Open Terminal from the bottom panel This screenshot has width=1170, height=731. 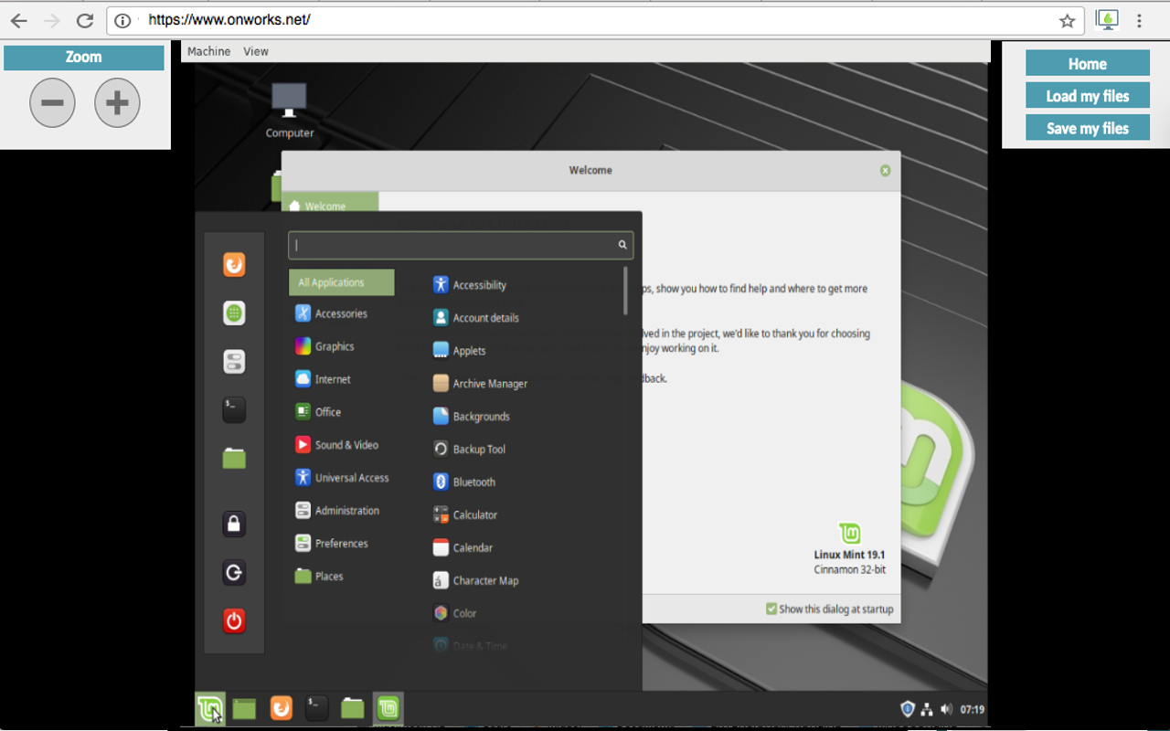click(316, 708)
